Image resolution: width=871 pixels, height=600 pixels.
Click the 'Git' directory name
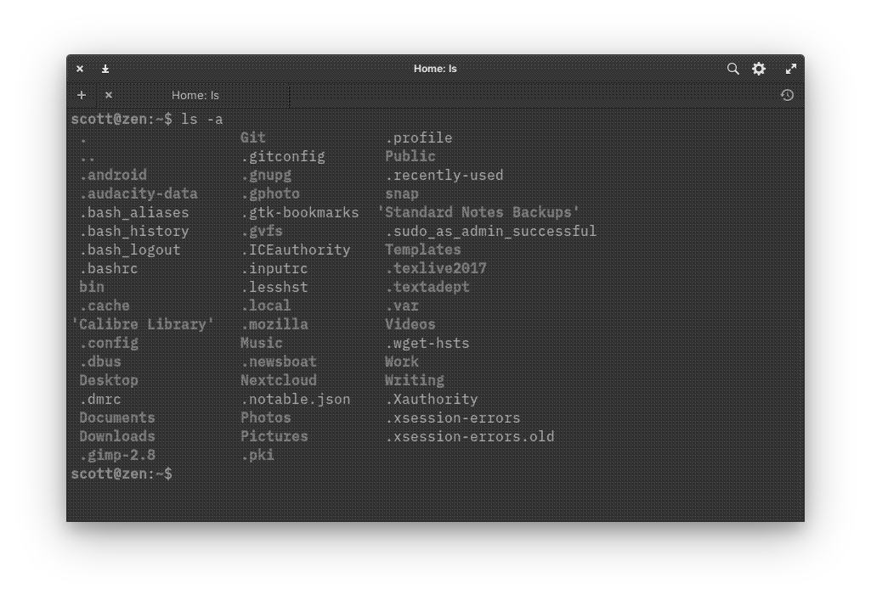pos(252,137)
